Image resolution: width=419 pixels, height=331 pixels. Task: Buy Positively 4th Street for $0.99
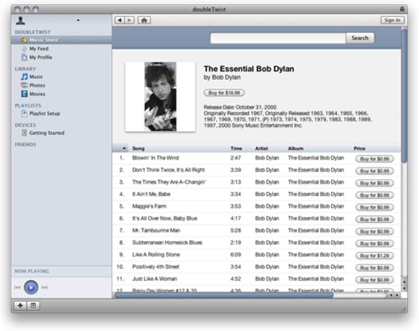374,268
